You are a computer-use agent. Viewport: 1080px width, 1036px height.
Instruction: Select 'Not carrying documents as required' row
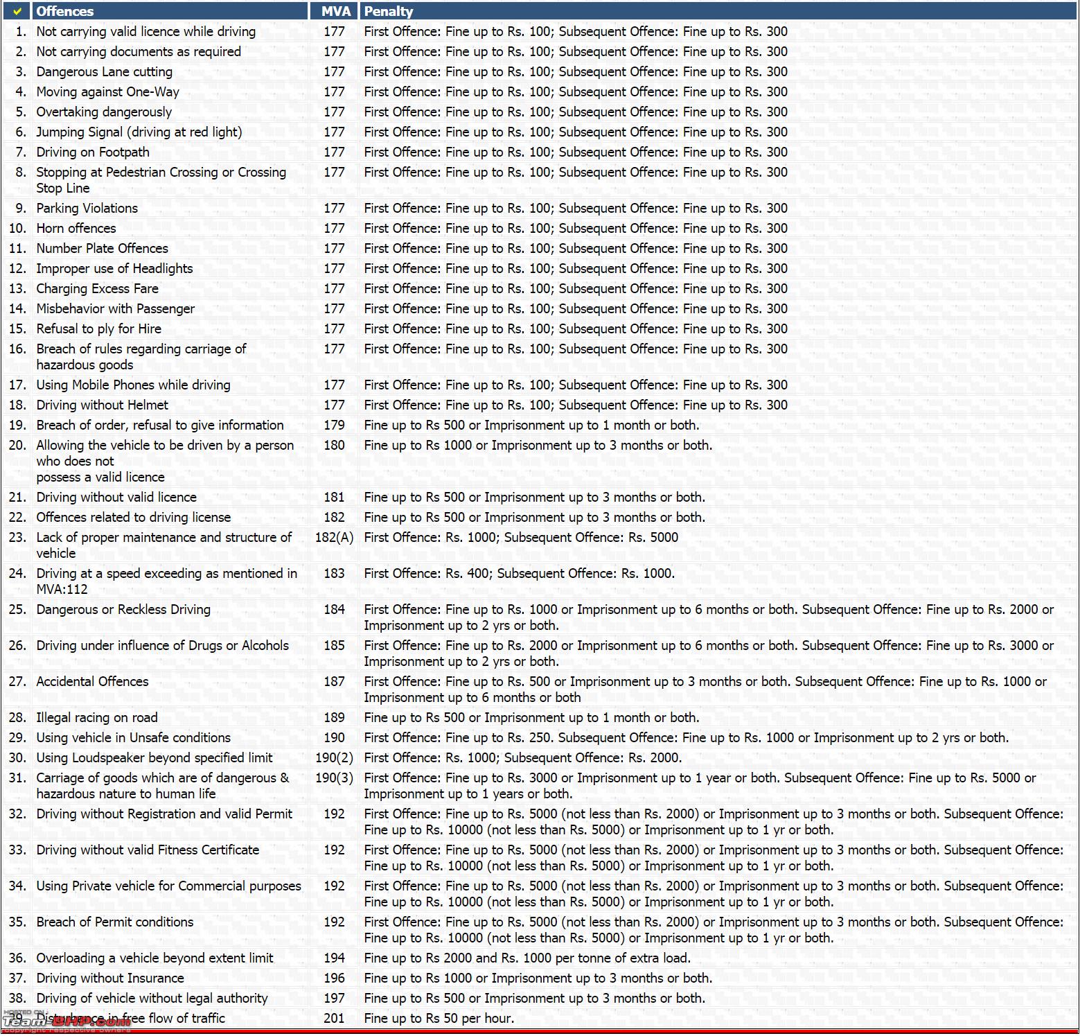point(139,51)
